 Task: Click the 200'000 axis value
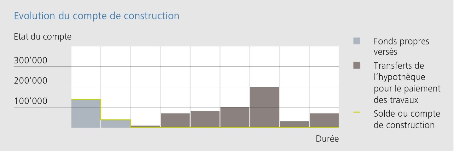(31, 81)
